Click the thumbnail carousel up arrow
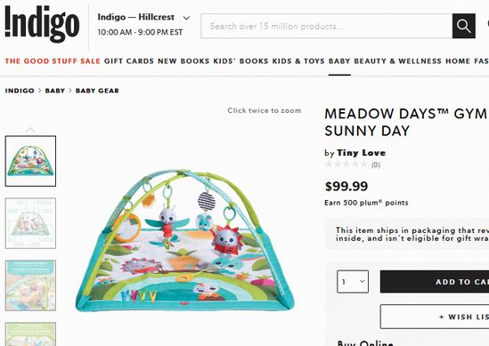 coord(30,130)
